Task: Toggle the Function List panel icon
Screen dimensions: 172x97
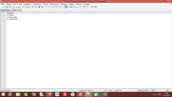Action: click(74, 7)
